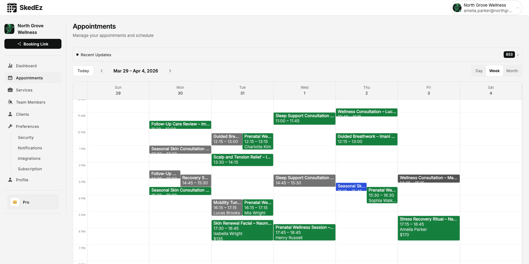Click the Appointments calendar icon in sidebar
Image resolution: width=529 pixels, height=264 pixels.
[x=10, y=78]
